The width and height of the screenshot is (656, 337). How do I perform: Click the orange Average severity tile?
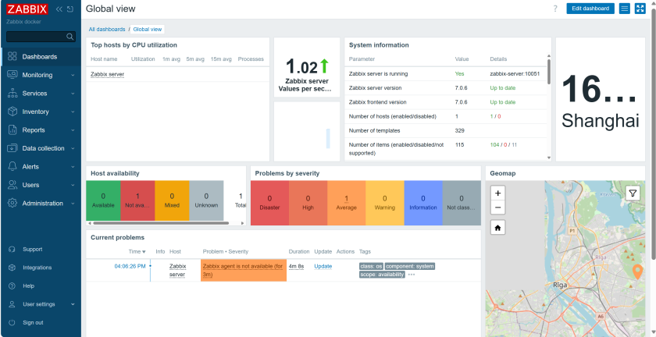(347, 203)
